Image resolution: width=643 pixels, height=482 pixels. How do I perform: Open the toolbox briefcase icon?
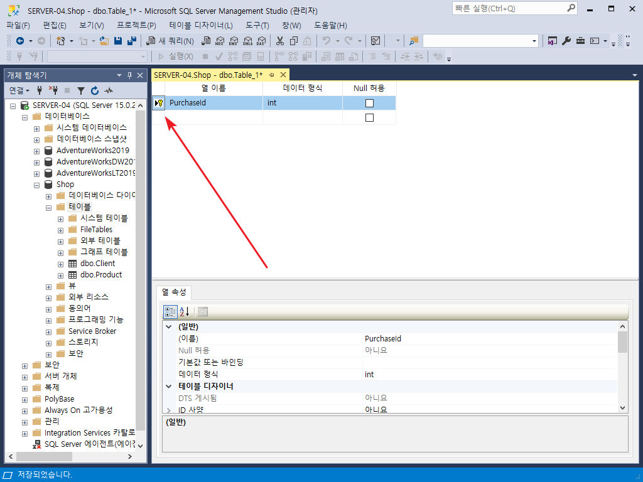(x=580, y=41)
